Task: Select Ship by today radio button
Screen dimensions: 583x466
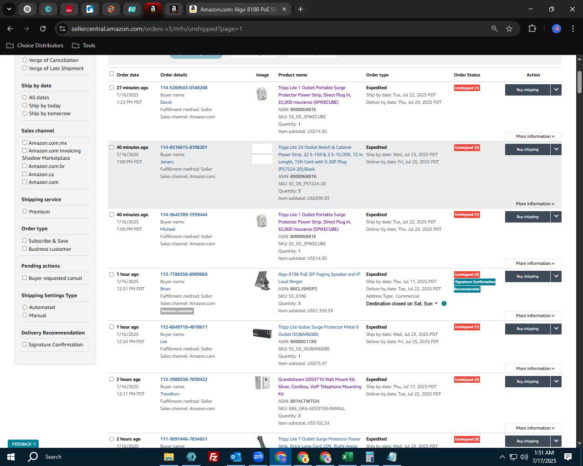Action: tap(25, 106)
